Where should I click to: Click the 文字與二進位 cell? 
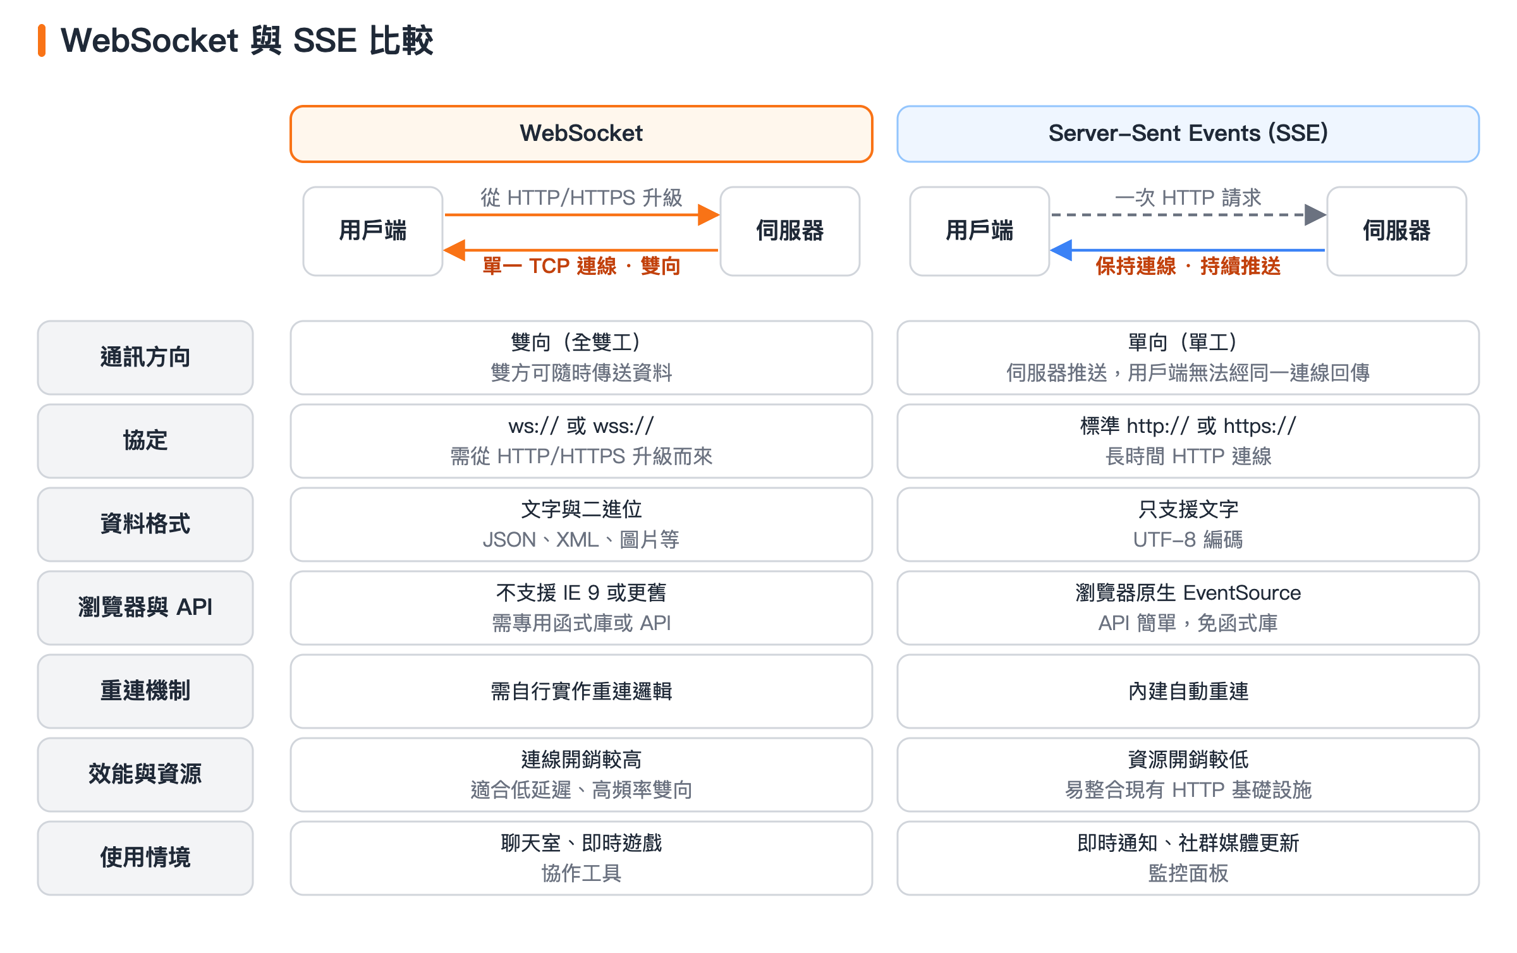pos(582,525)
